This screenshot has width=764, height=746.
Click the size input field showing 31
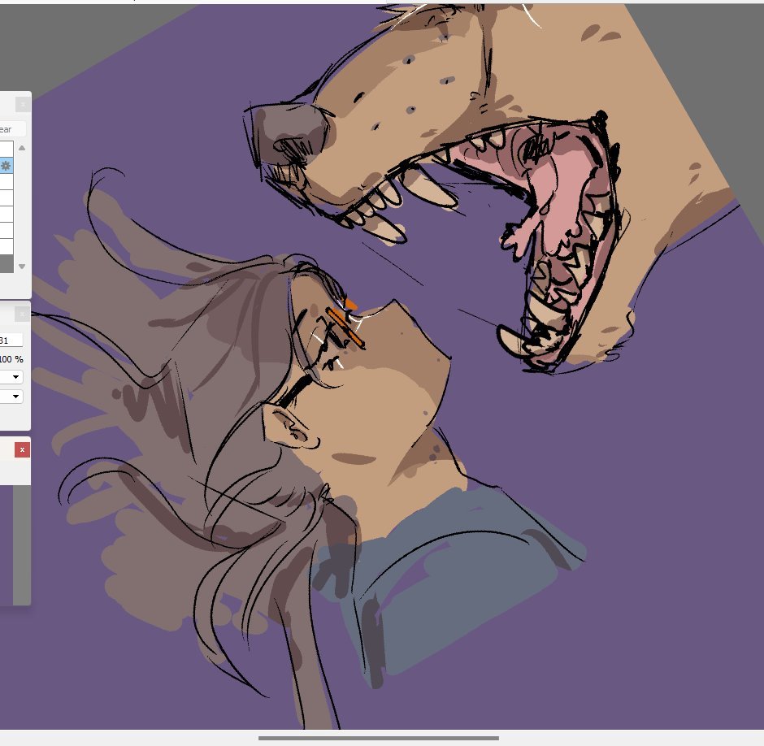pos(11,340)
